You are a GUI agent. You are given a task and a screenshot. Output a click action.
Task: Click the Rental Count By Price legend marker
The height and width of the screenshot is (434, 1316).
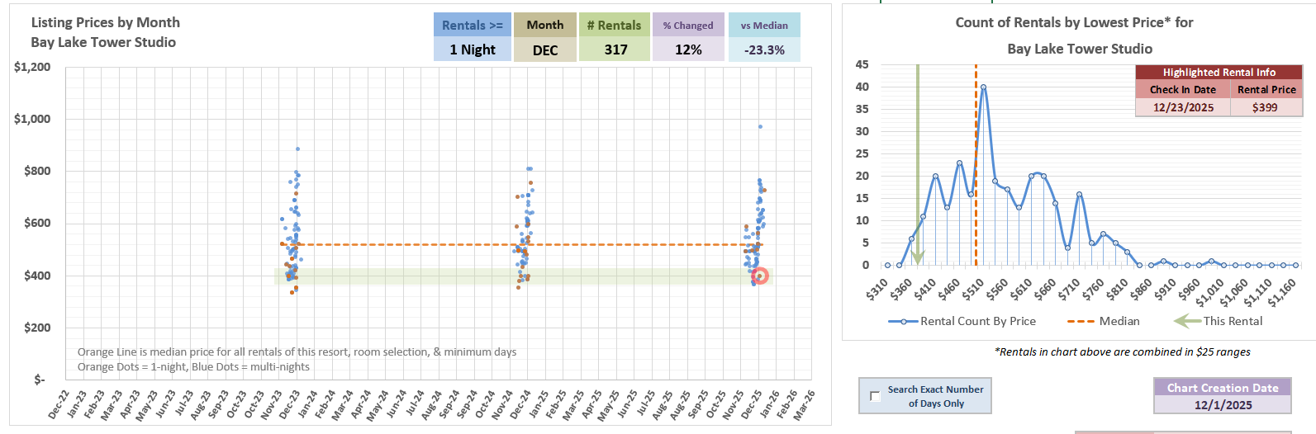coord(904,321)
